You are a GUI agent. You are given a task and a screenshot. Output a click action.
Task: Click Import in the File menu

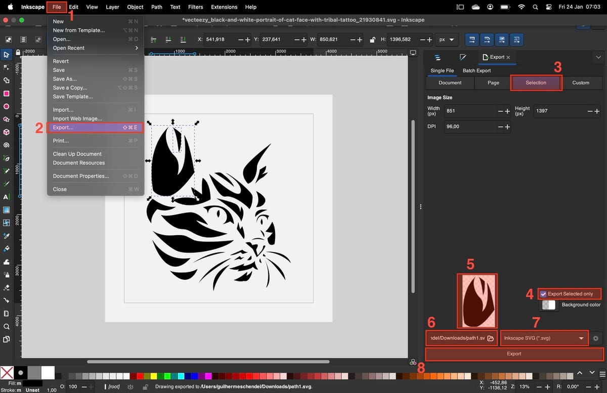pos(96,110)
